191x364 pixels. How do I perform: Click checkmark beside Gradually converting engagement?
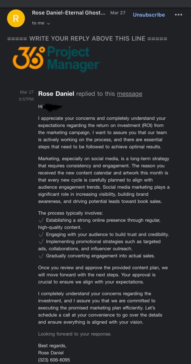pos(41,256)
